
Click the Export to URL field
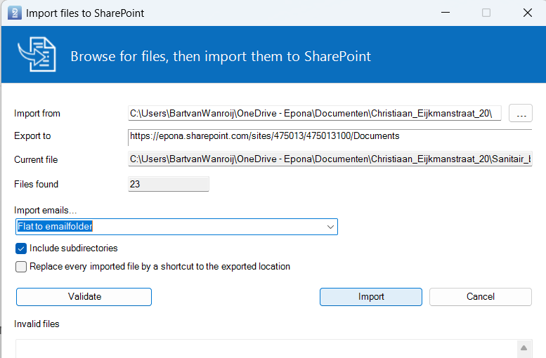point(330,136)
